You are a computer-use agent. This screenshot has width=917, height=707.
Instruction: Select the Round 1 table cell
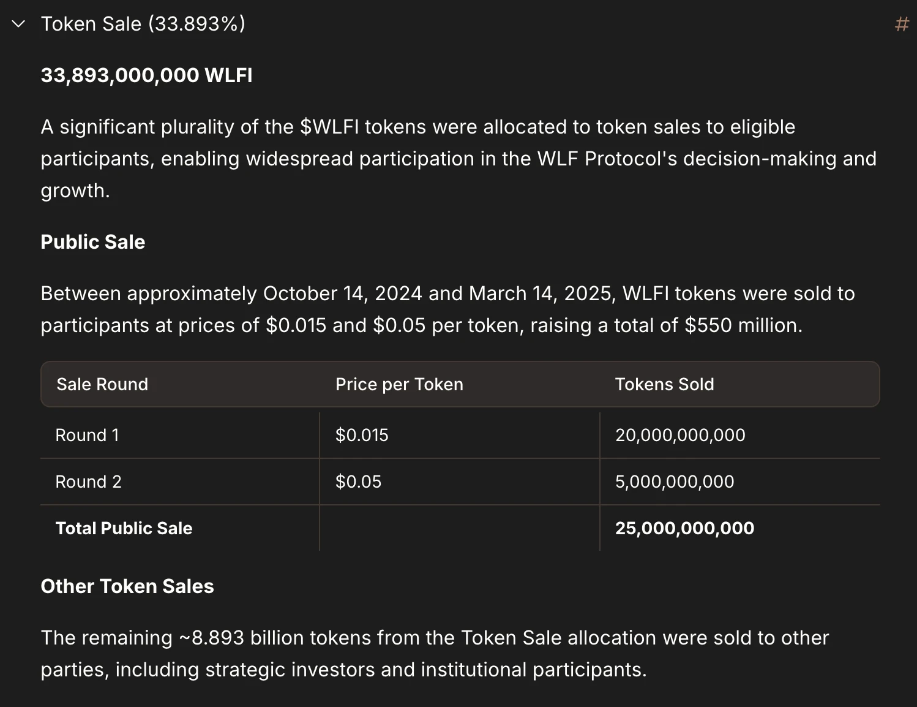tap(87, 435)
